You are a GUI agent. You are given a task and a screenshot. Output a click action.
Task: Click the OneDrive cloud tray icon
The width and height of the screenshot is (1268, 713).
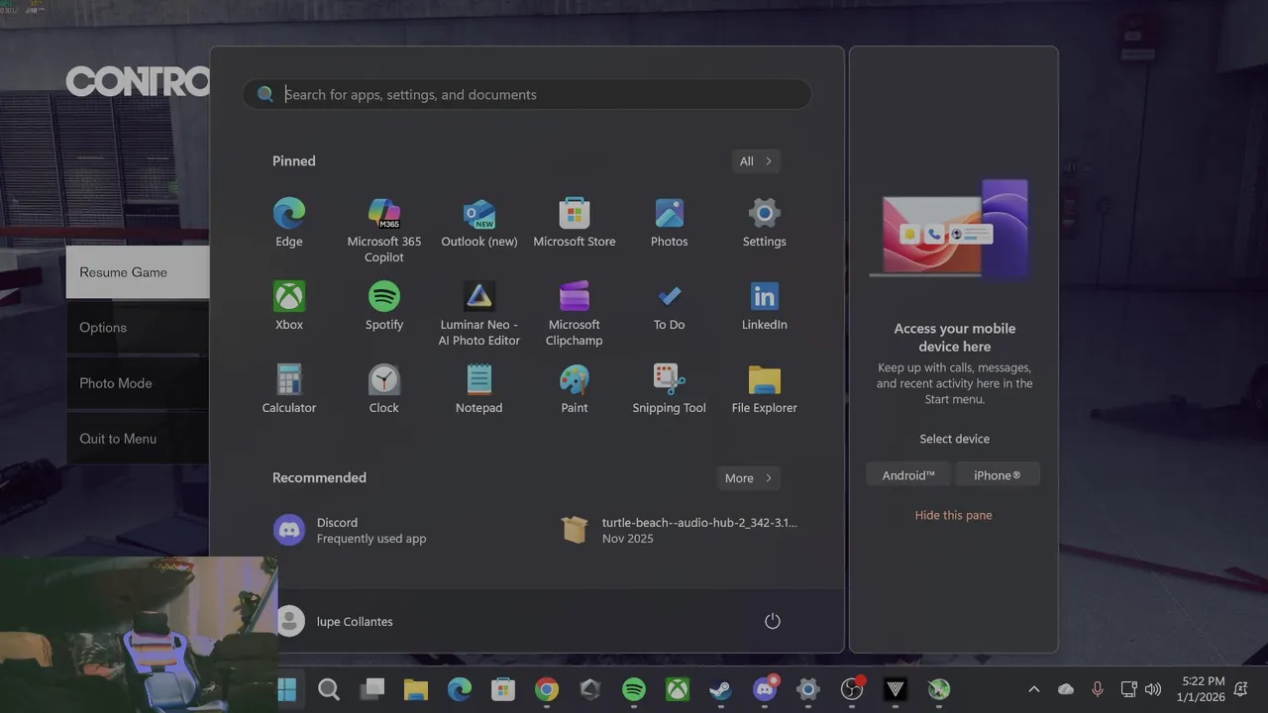[x=1066, y=689]
